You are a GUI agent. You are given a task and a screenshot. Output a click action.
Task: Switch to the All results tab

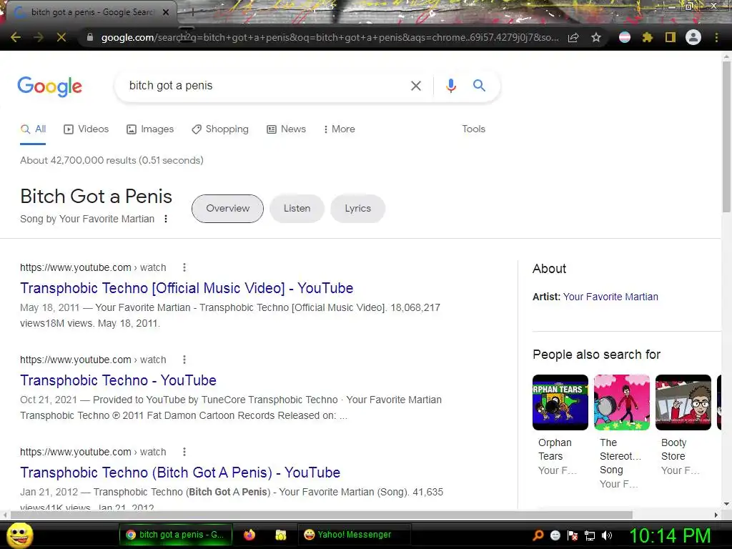(x=33, y=129)
